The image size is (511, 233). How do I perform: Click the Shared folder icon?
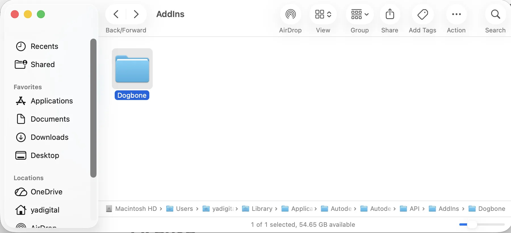coord(21,65)
